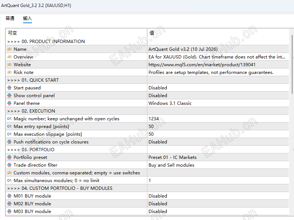The image size is (294, 220).
Task: Select the 01. QUICK START section row
Action: pyautogui.click(x=147, y=80)
